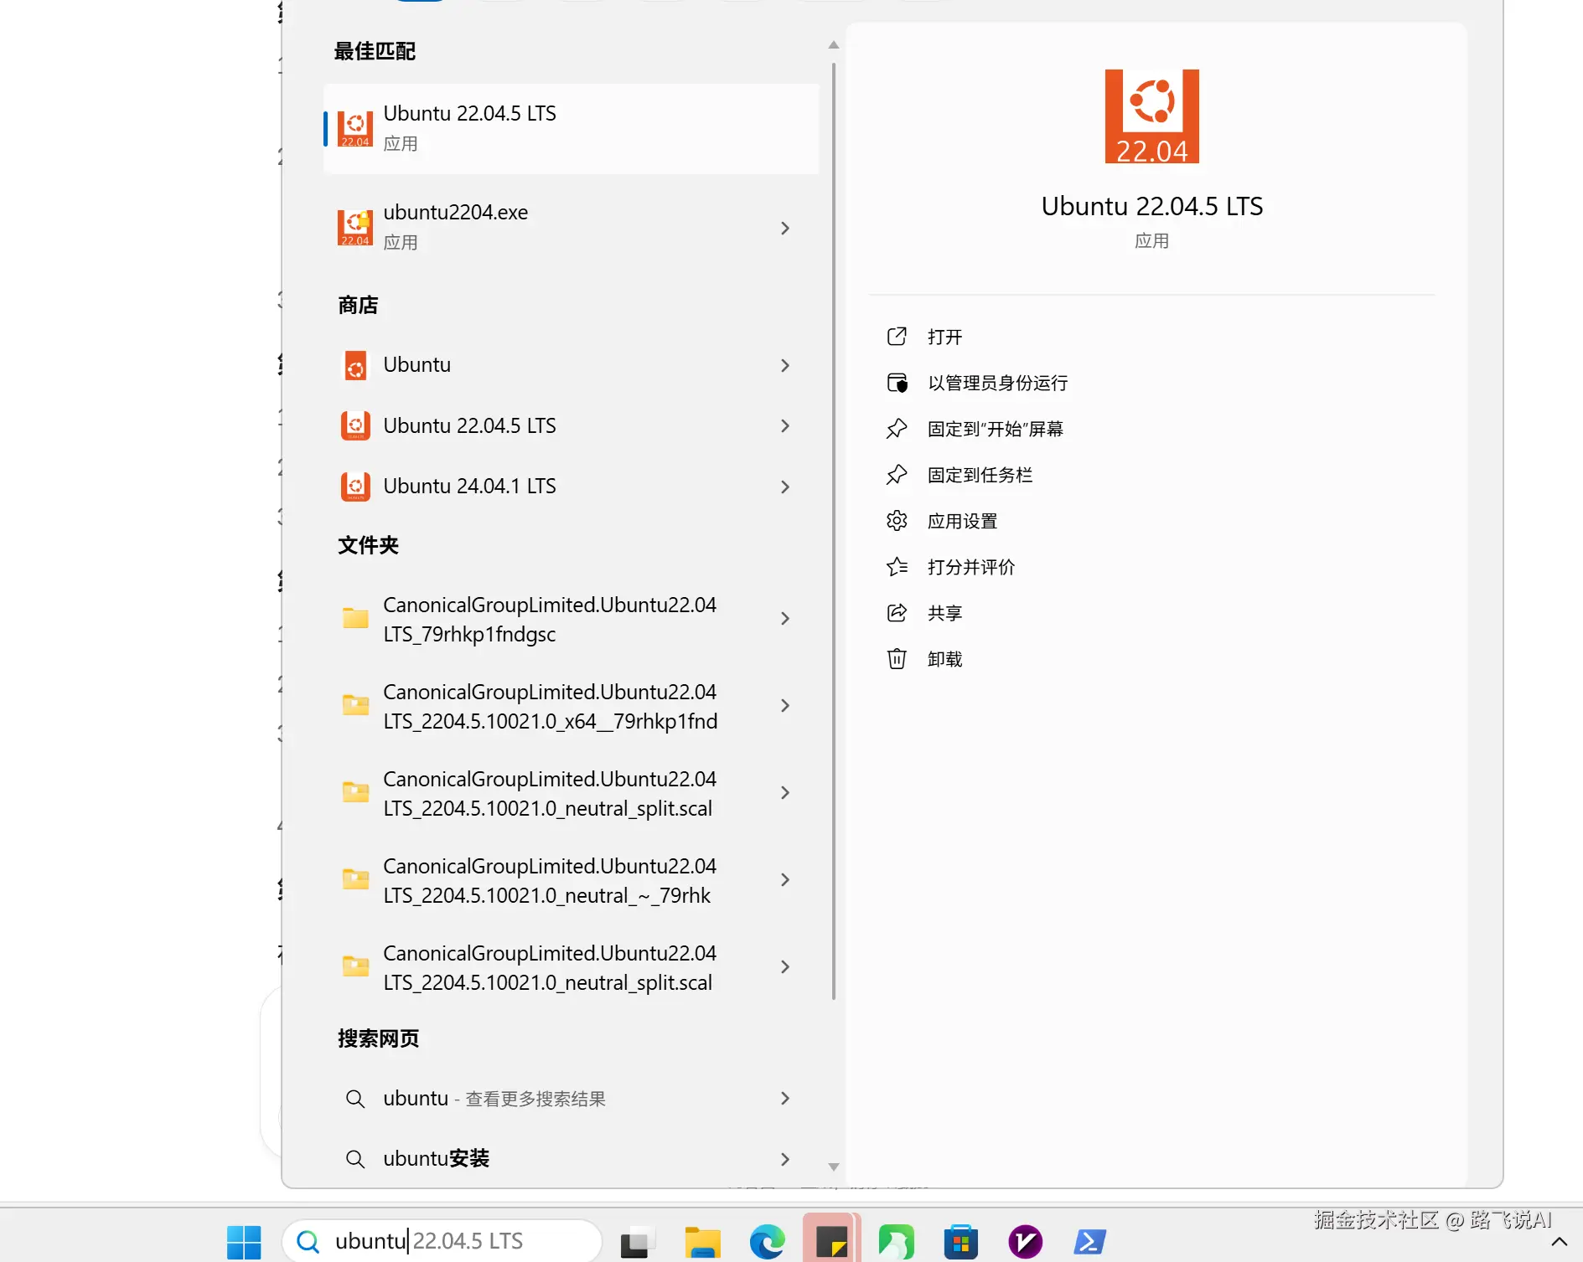This screenshot has height=1262, width=1583.
Task: Expand the store result Ubuntu chevron
Action: (785, 365)
